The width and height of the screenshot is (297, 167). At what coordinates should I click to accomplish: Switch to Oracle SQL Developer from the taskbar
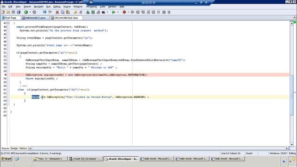tap(85, 159)
